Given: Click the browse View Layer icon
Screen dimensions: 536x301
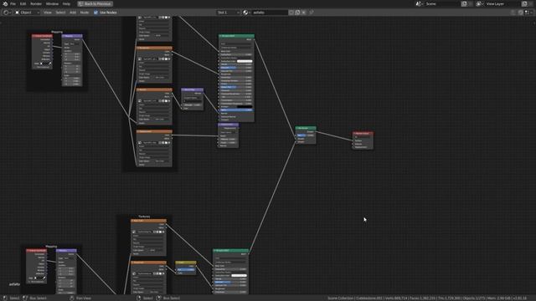Looking at the screenshot, I should [x=480, y=3].
